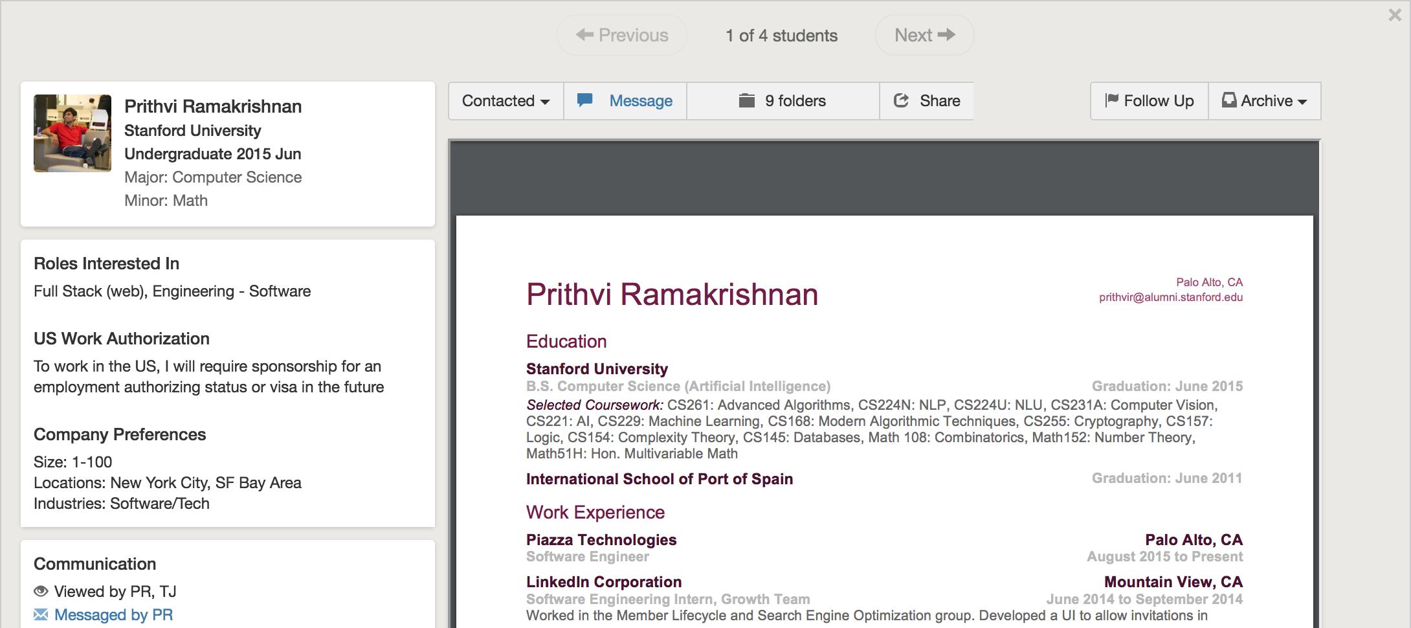Image resolution: width=1411 pixels, height=628 pixels.
Task: Open the Contacted status dropdown
Action: tap(506, 101)
